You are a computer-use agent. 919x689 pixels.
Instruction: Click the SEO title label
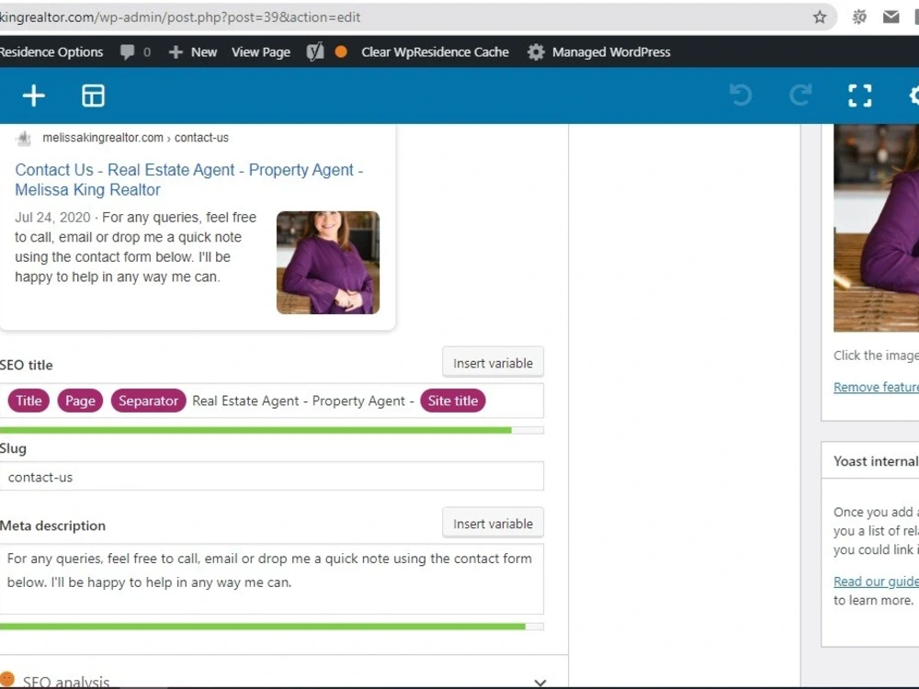[x=27, y=365]
